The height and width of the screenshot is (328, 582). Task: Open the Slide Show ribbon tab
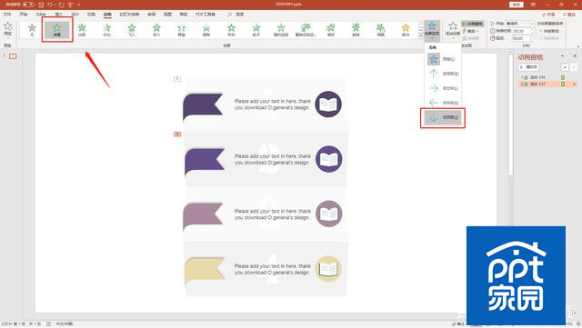129,15
